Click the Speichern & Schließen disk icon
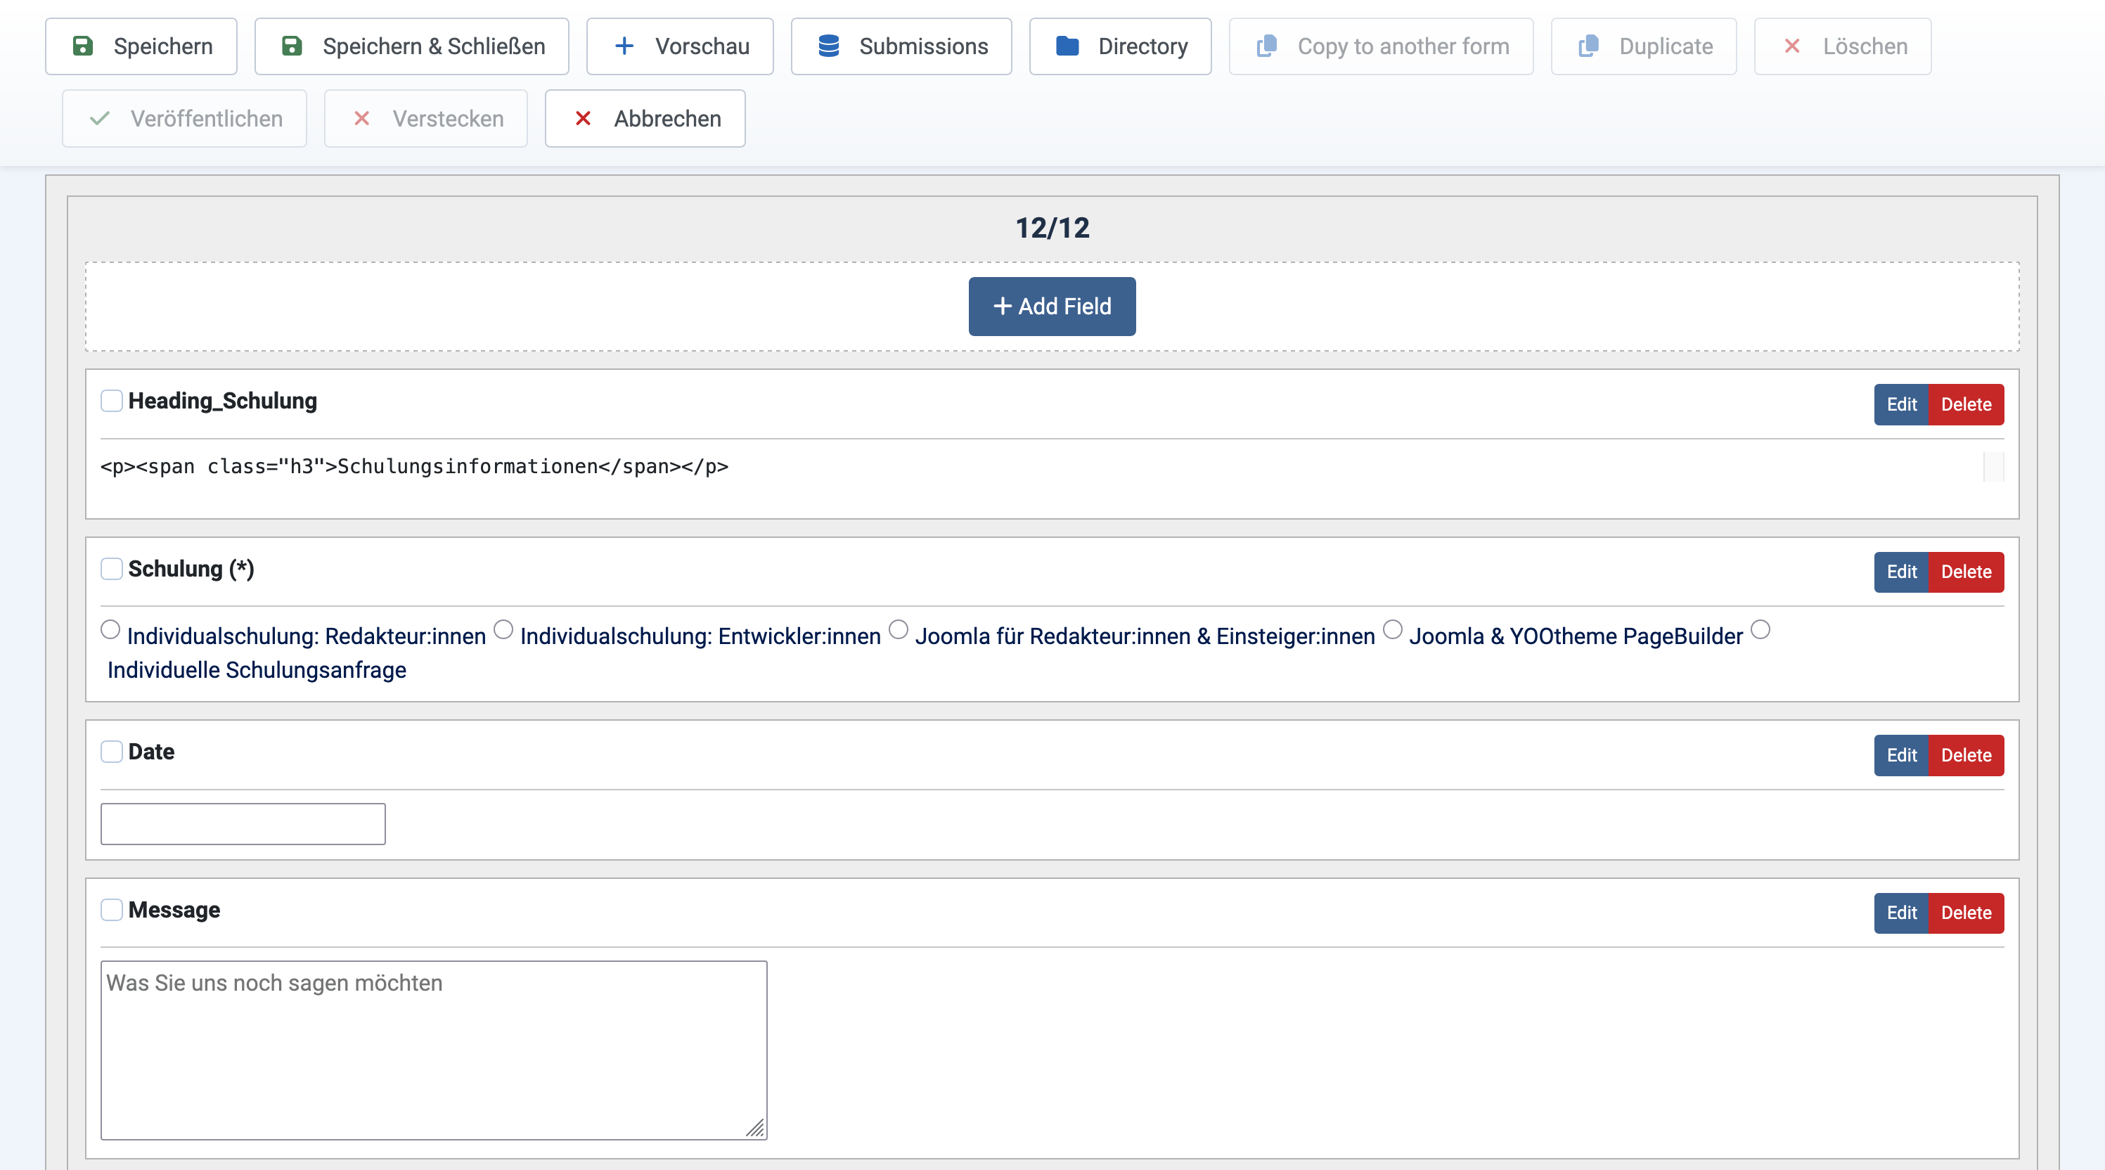 click(x=292, y=46)
